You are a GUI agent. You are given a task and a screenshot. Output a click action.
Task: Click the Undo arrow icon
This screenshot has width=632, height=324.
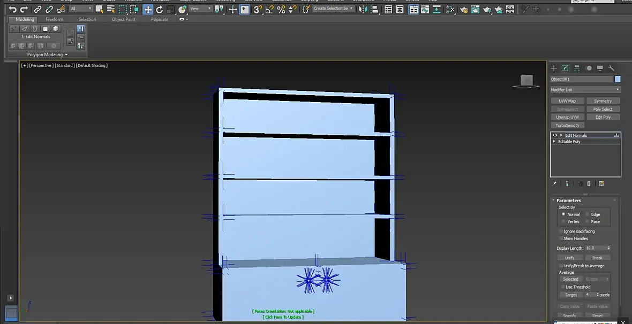pos(12,9)
